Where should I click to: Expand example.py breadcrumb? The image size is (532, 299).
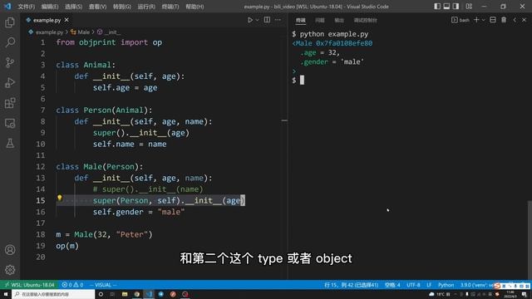pos(47,32)
